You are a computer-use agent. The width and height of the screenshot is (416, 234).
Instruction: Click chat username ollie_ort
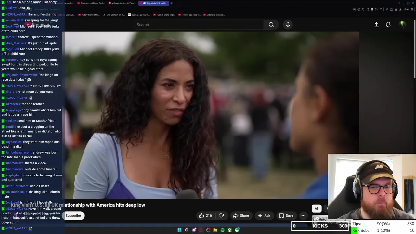pyautogui.click(x=11, y=92)
